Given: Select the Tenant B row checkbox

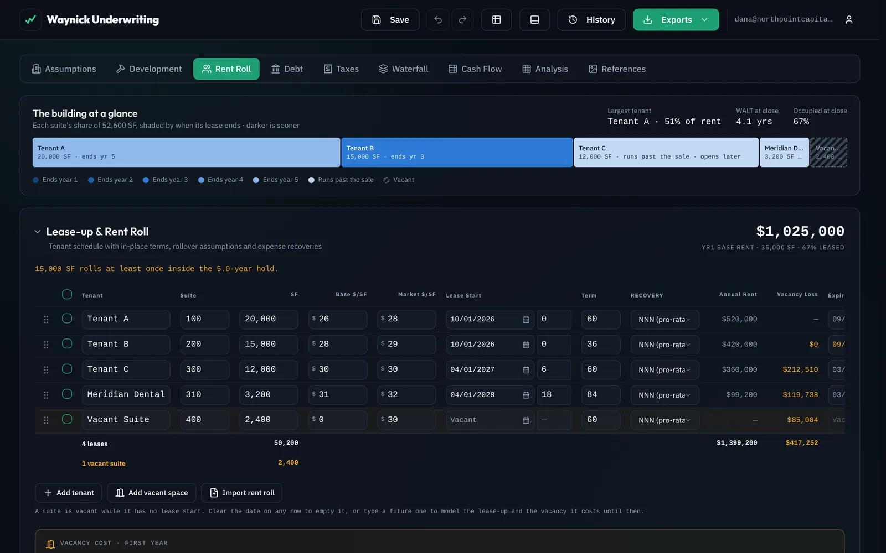Looking at the screenshot, I should click(67, 344).
